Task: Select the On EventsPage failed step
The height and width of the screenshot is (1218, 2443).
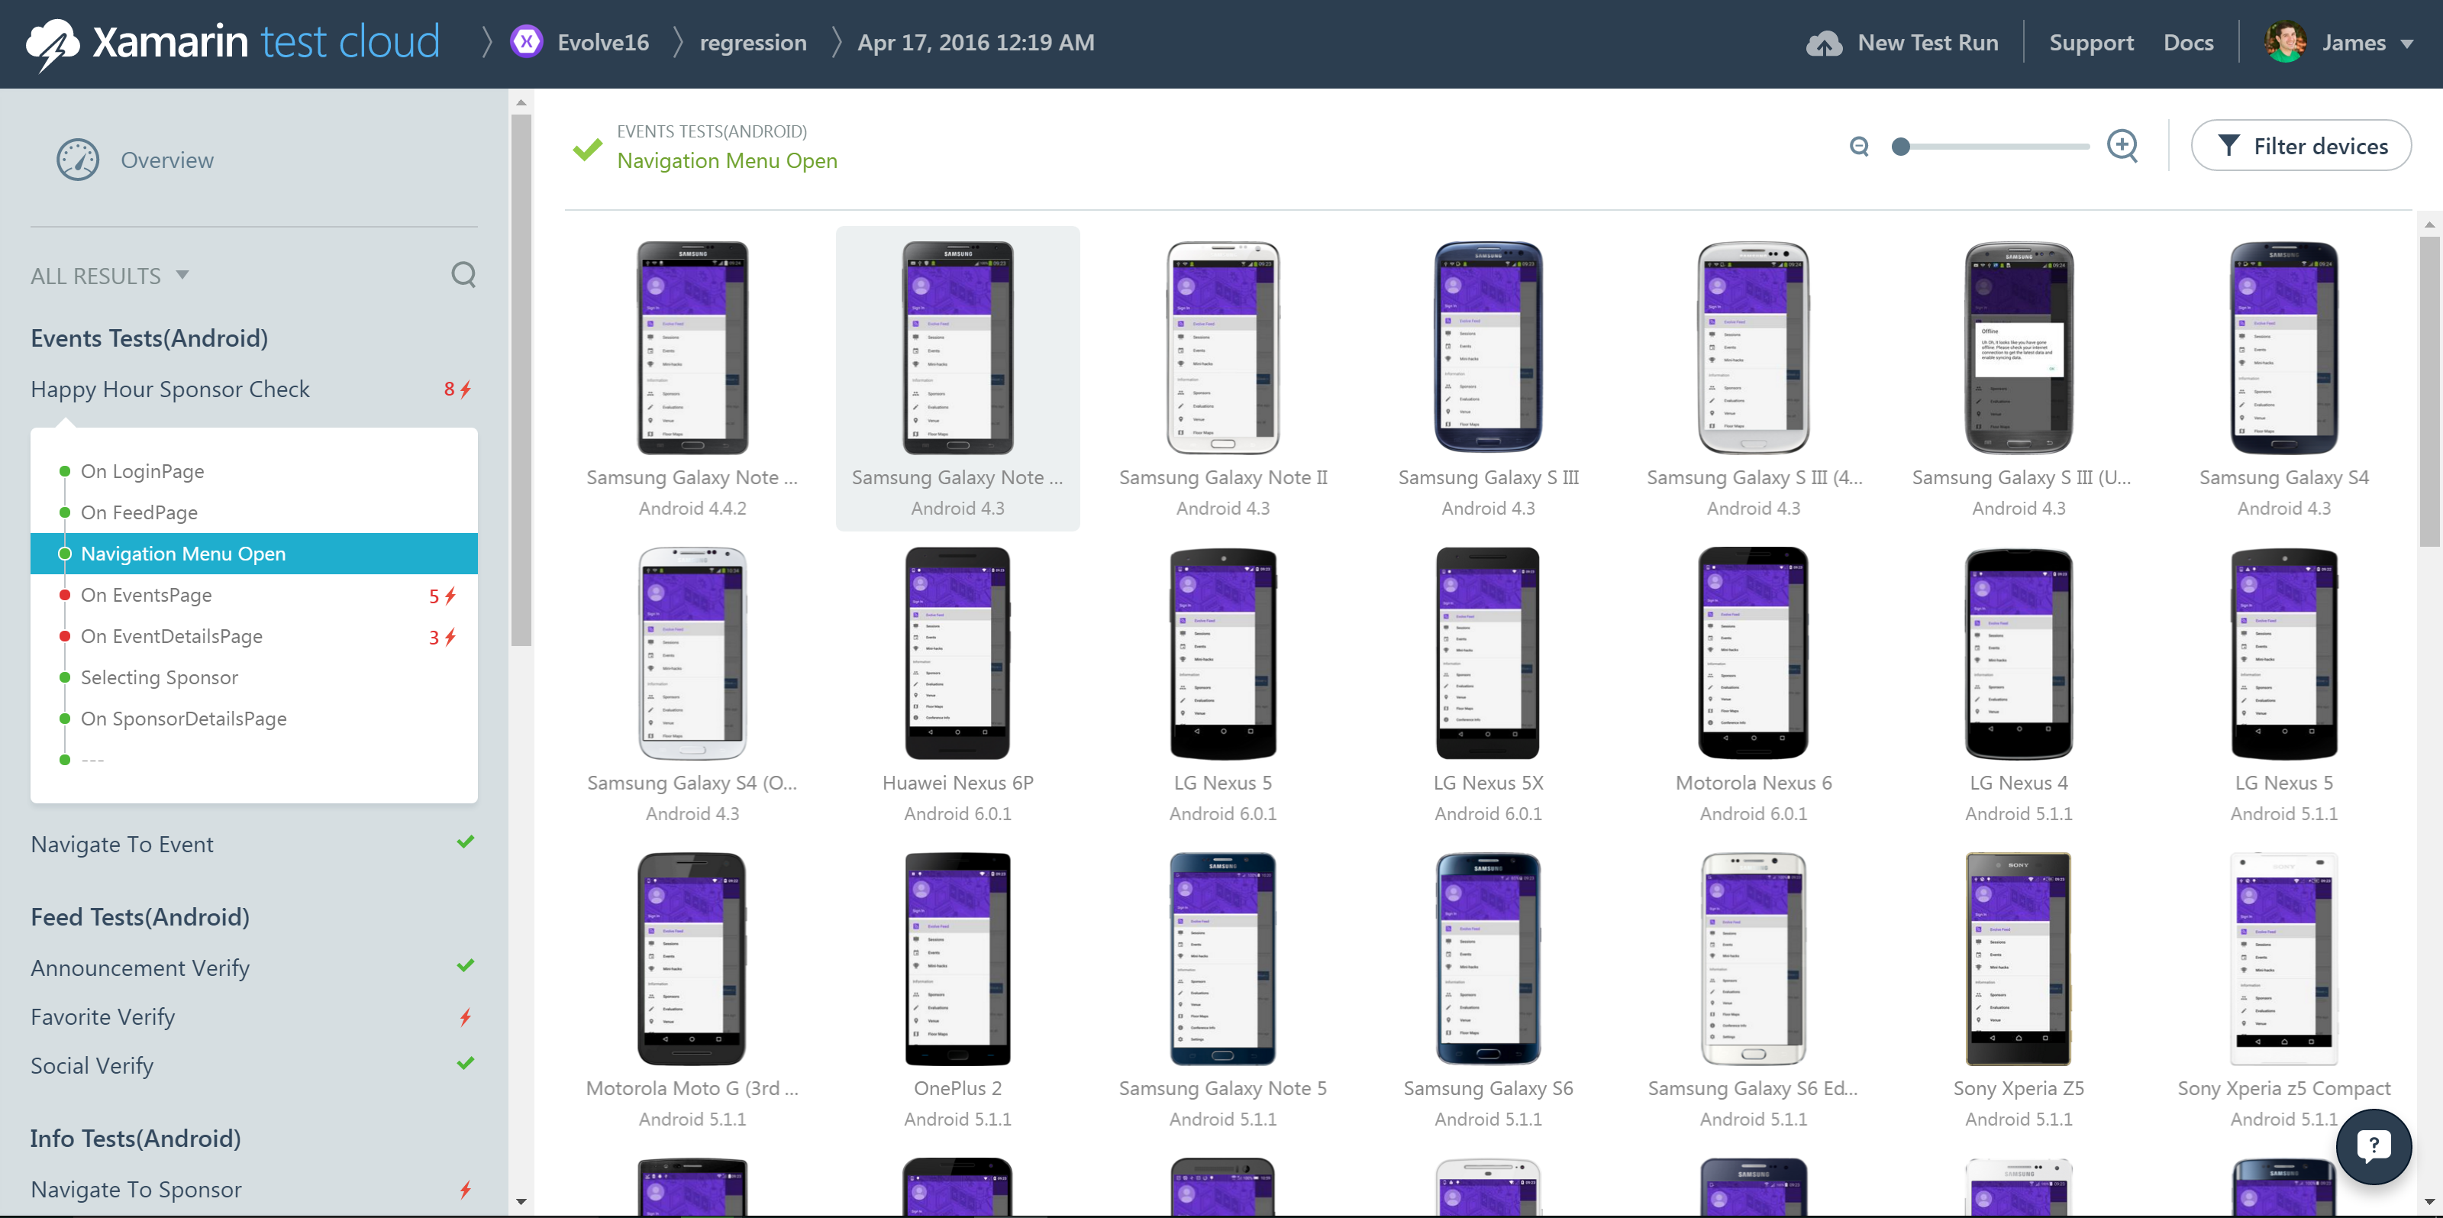Action: (146, 595)
